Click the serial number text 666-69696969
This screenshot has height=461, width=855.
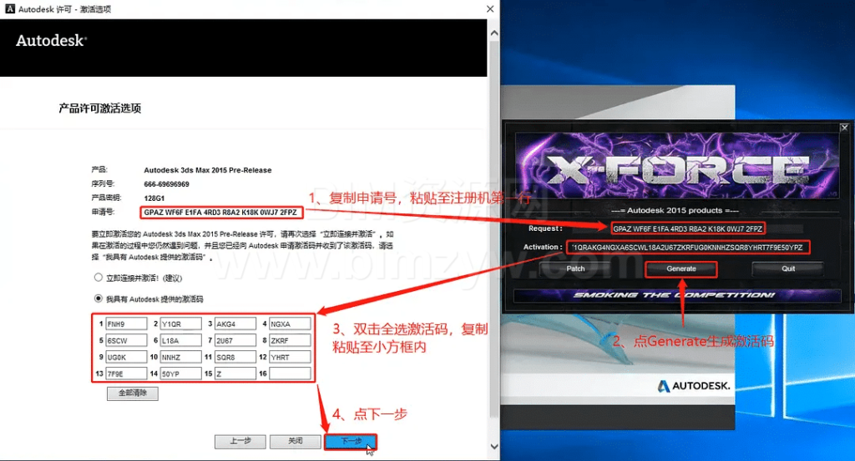[x=166, y=184]
